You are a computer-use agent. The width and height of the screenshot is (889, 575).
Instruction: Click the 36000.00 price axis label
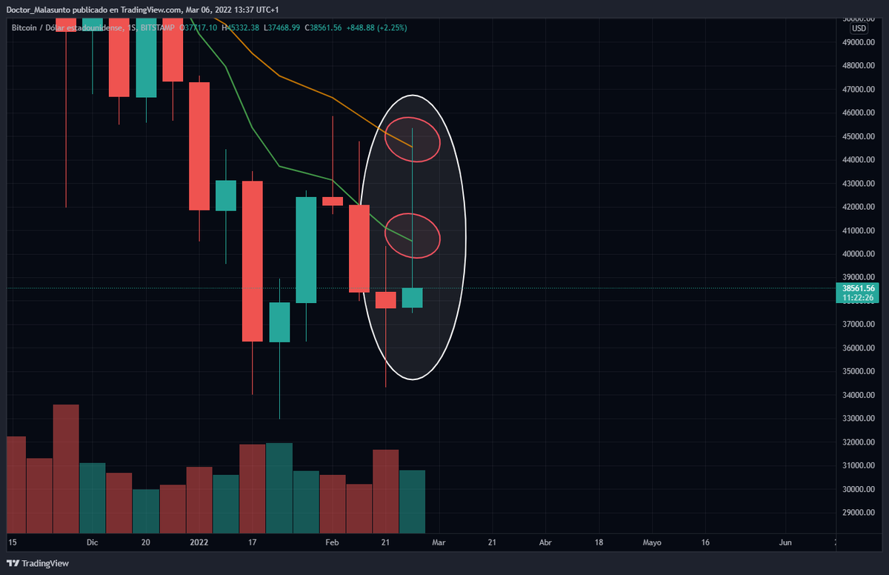coord(859,348)
